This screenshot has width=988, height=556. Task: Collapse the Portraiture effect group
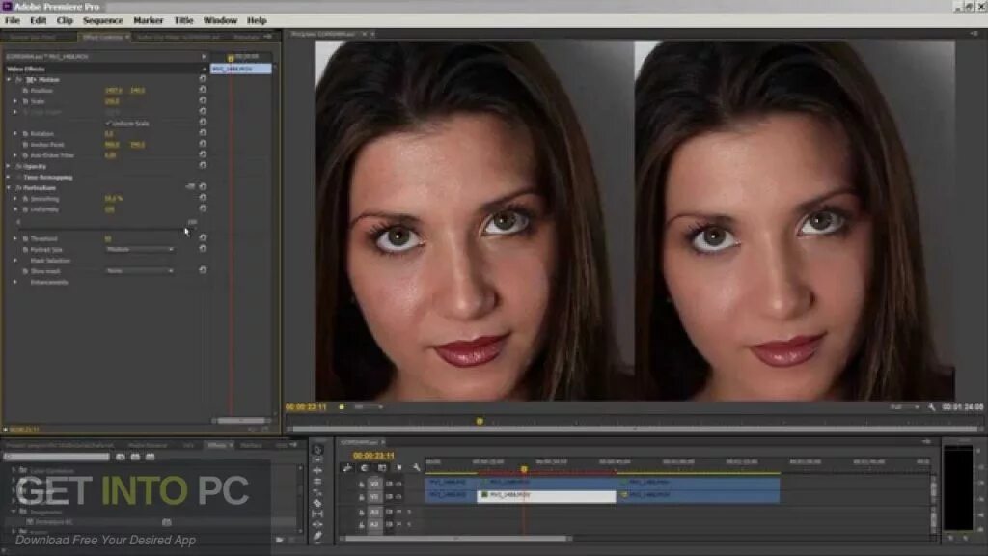click(9, 188)
